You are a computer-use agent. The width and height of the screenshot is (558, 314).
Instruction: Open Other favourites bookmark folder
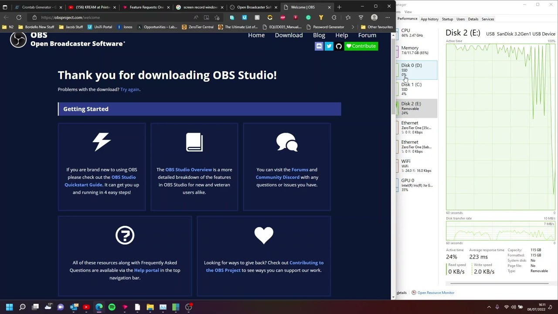(377, 27)
